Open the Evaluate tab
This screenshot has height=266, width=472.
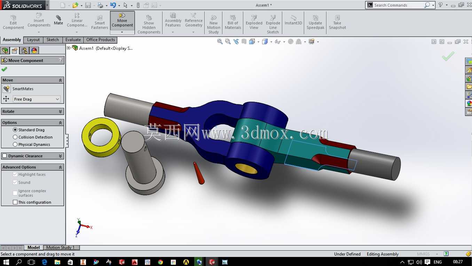pyautogui.click(x=73, y=40)
